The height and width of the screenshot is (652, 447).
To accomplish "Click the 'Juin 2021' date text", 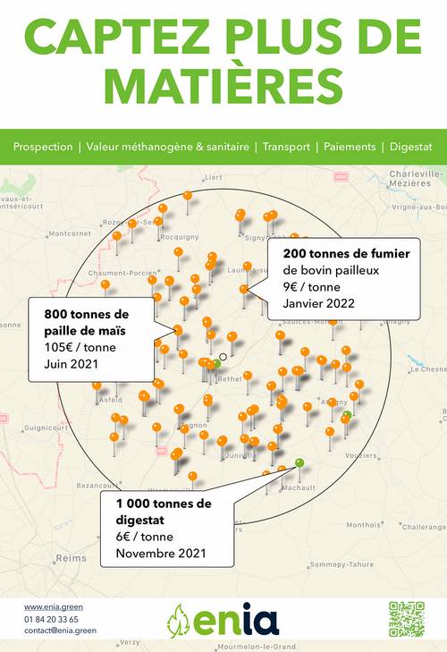I will pyautogui.click(x=72, y=364).
